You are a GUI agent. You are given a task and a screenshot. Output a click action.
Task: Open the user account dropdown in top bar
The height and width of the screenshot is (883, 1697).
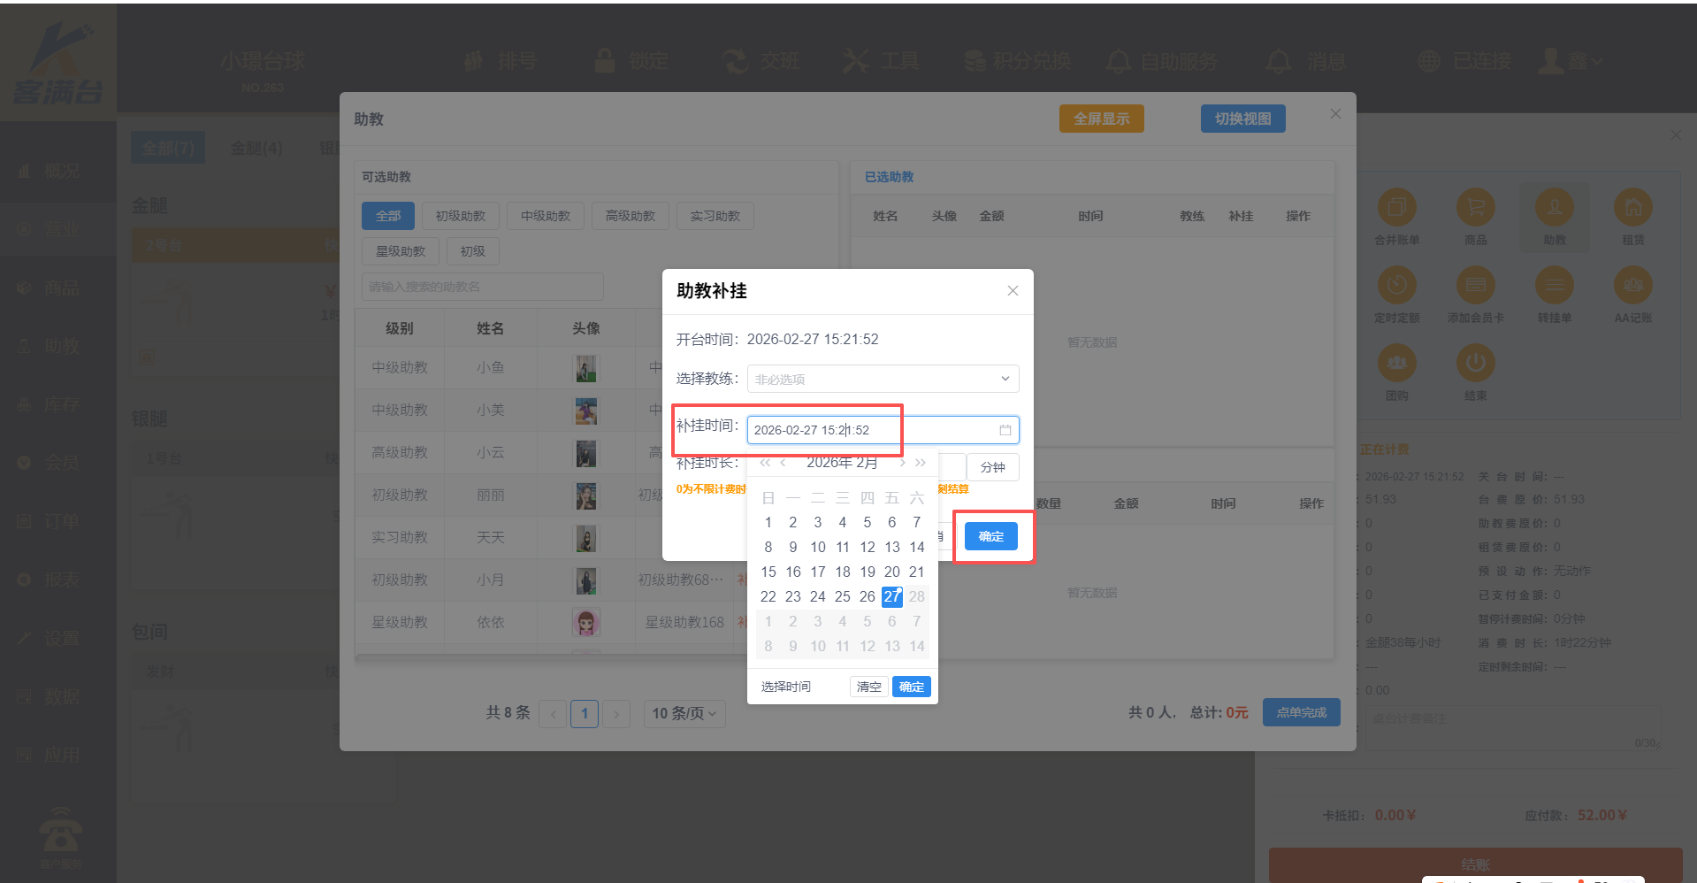[1570, 61]
